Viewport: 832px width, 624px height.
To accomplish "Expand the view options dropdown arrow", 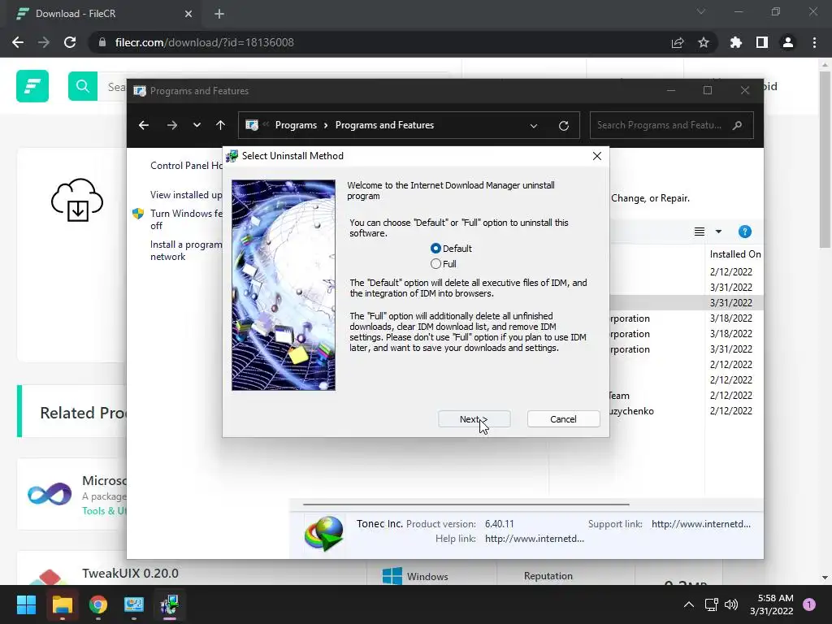I will pos(718,232).
